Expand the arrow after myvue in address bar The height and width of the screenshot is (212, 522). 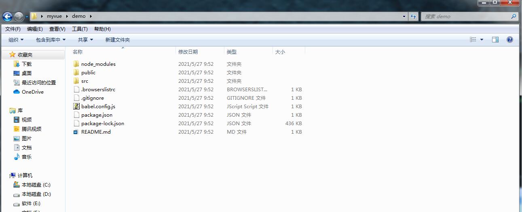click(67, 16)
